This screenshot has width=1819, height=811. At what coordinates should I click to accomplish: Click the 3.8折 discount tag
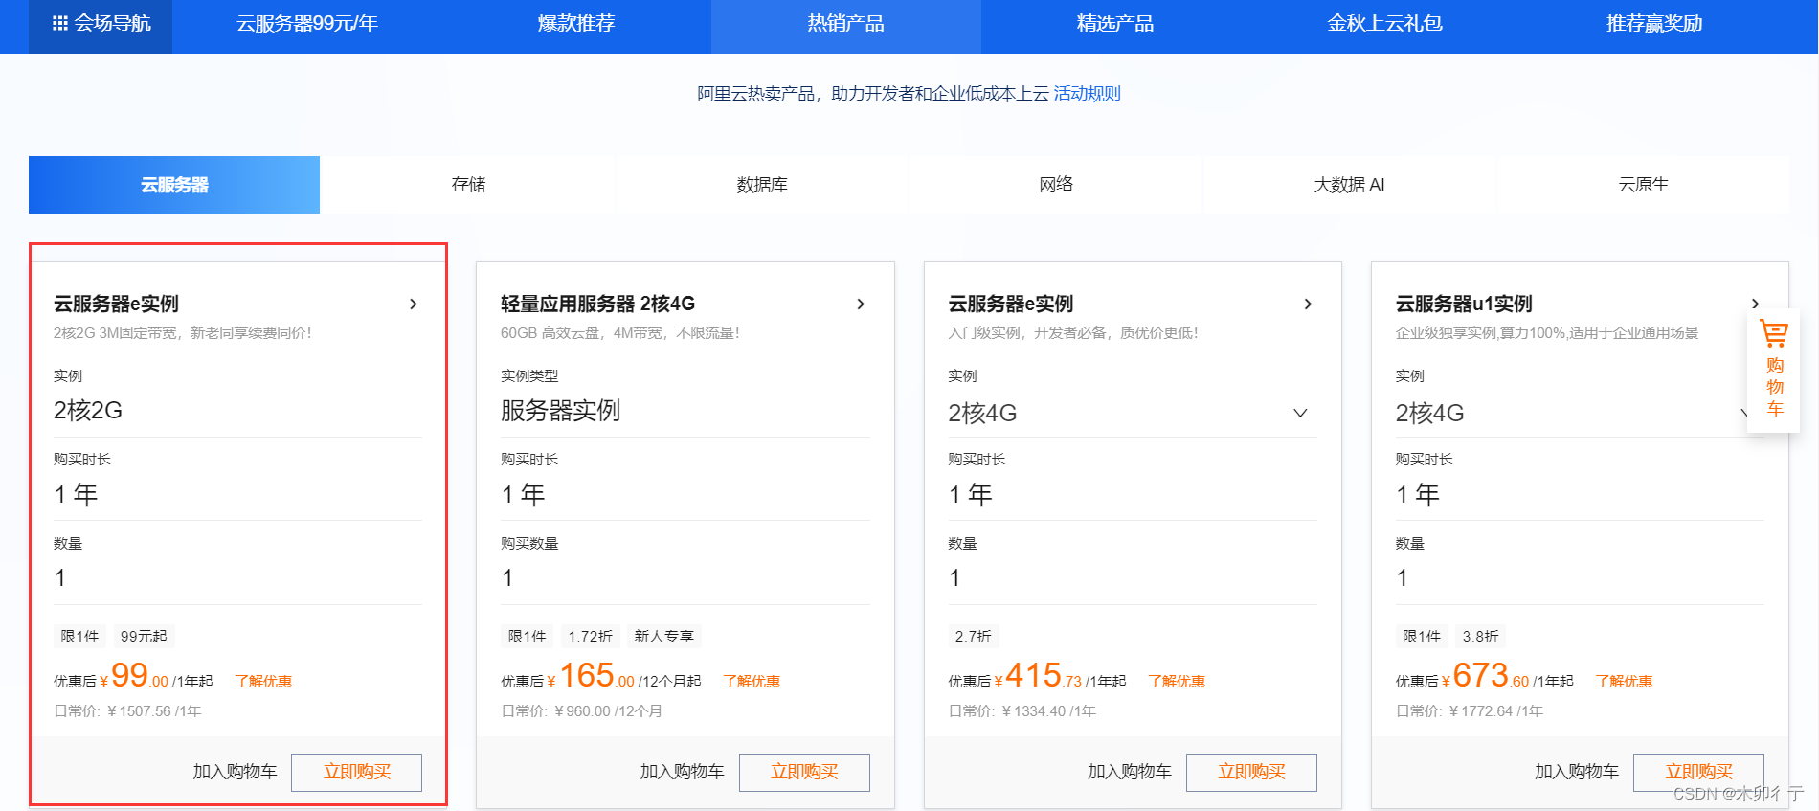tap(1480, 637)
